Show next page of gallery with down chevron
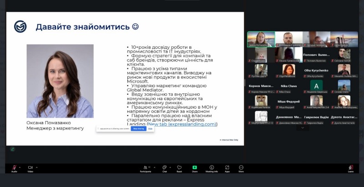Viewport: 364px width, 187px height. point(303,127)
